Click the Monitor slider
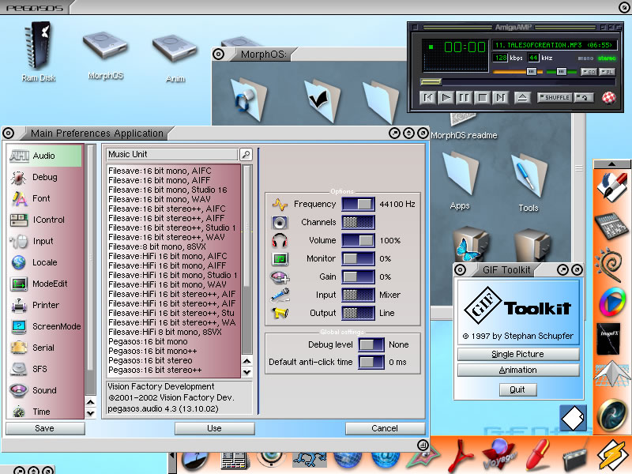The width and height of the screenshot is (632, 474). [359, 258]
